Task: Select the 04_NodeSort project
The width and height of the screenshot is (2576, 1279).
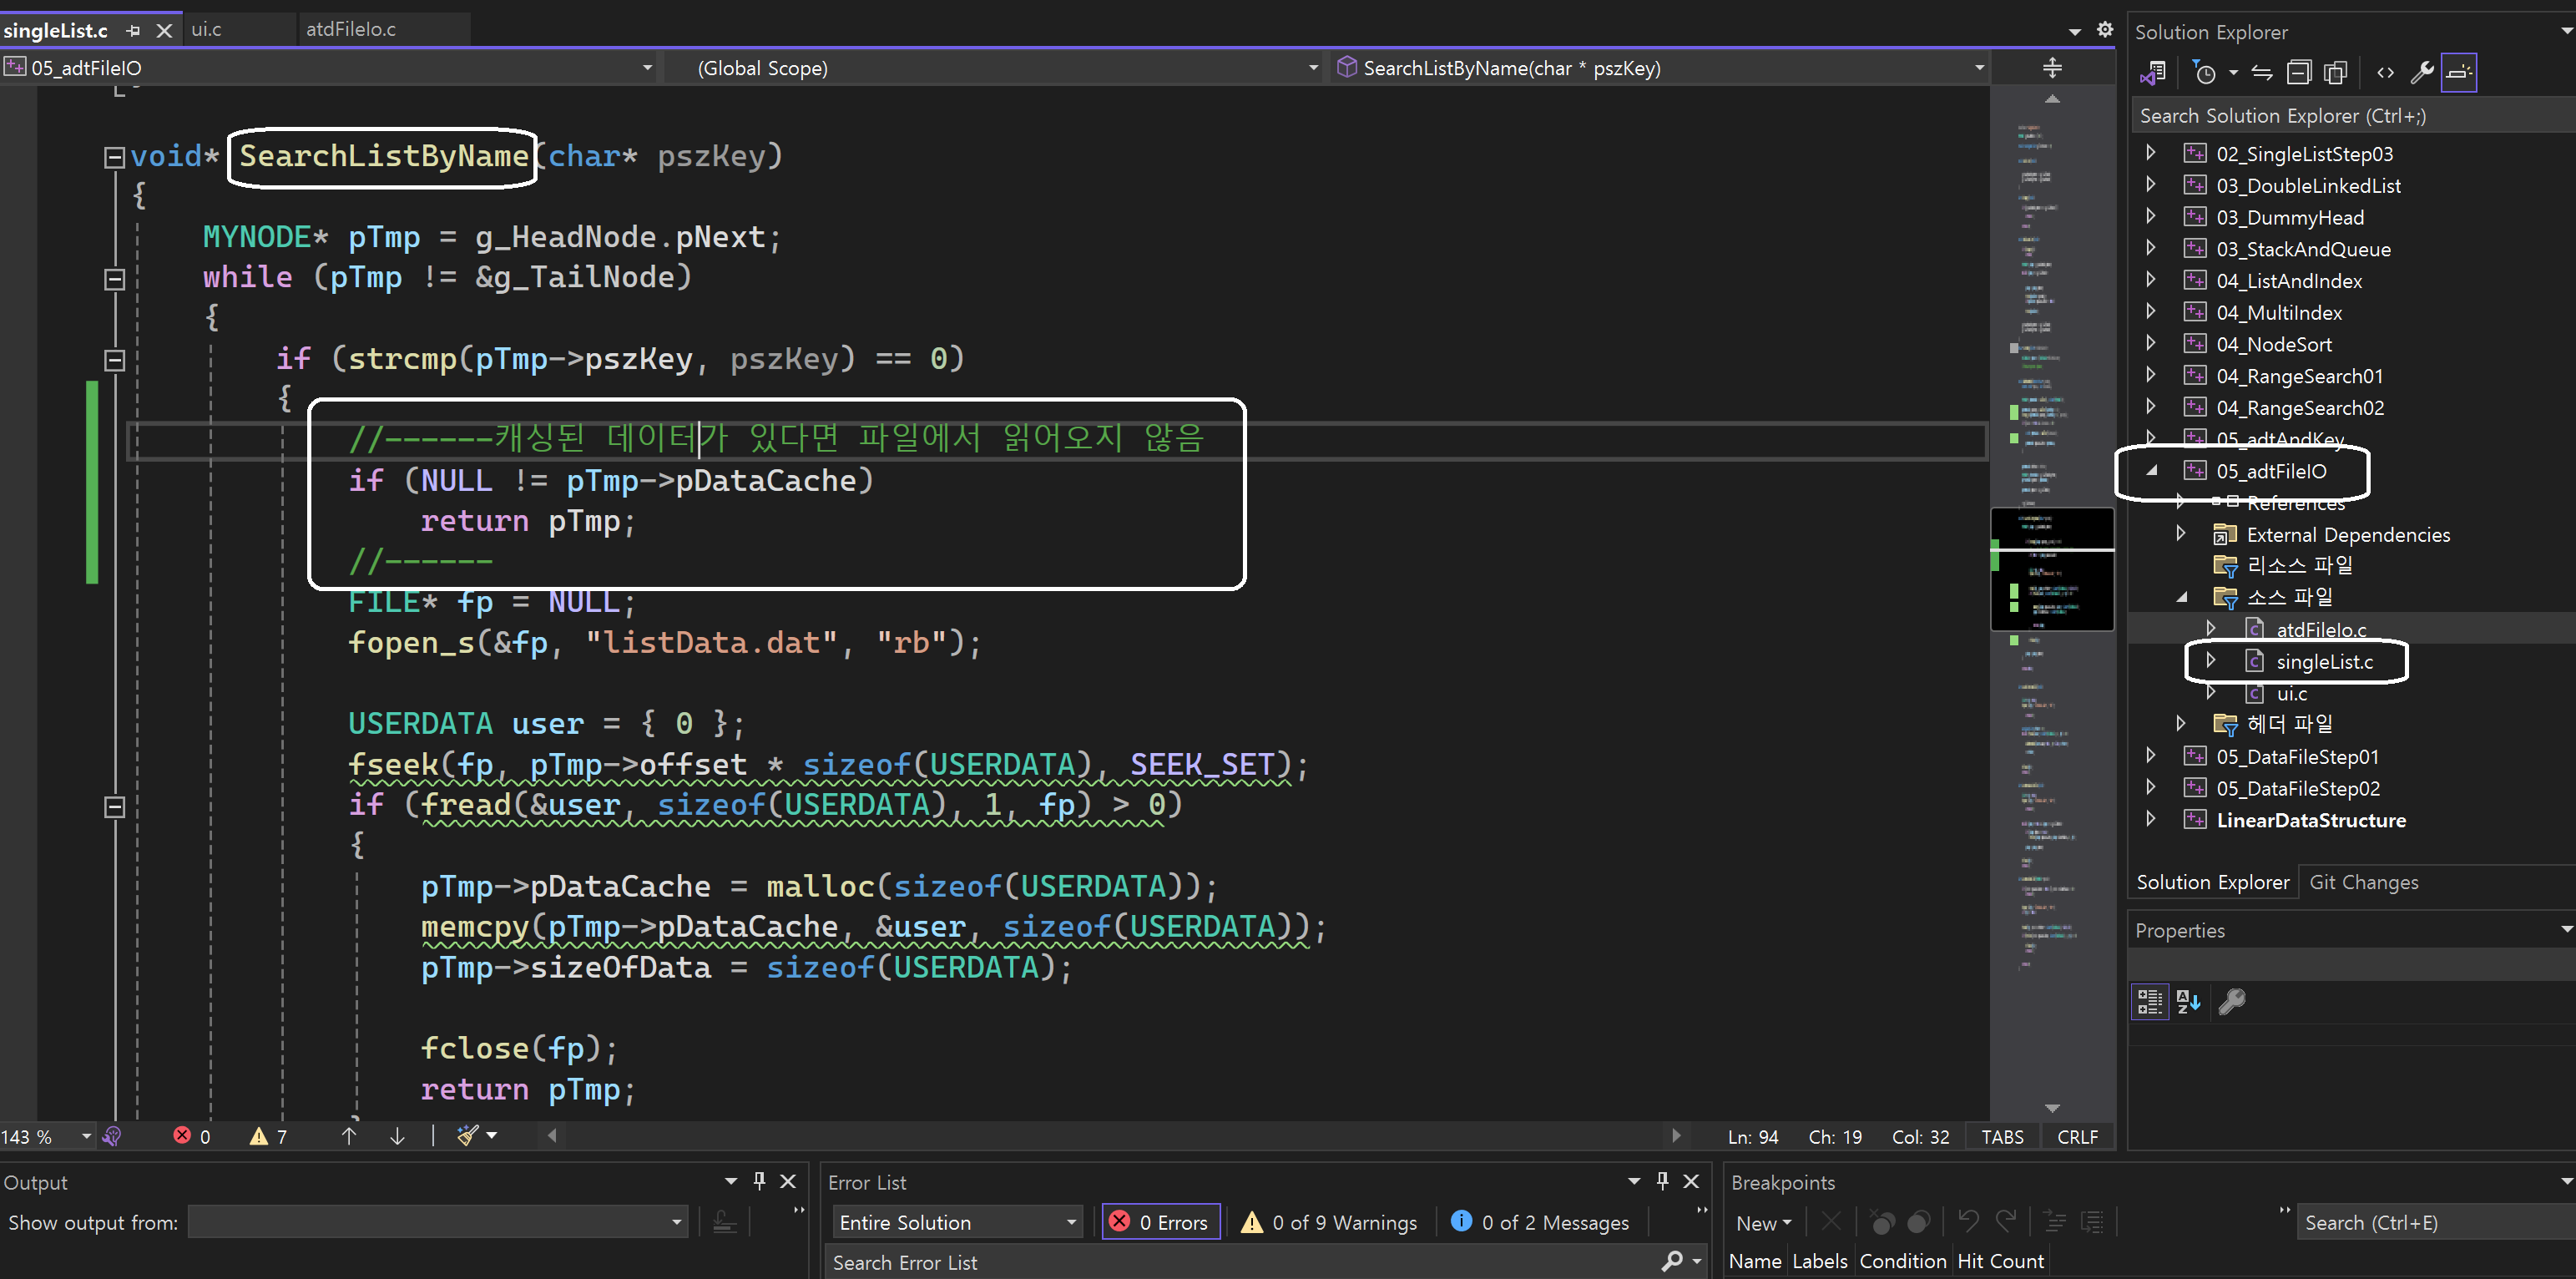Action: click(x=2274, y=344)
